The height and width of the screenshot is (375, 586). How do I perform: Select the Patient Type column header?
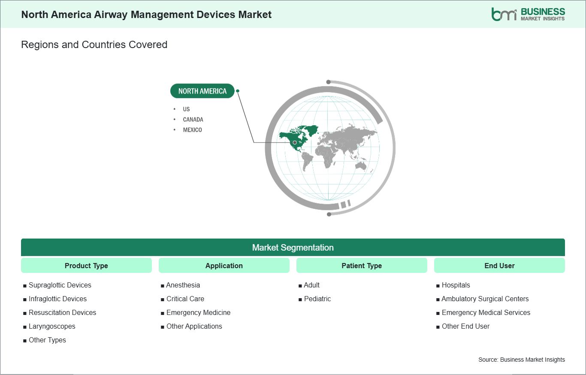click(x=362, y=266)
